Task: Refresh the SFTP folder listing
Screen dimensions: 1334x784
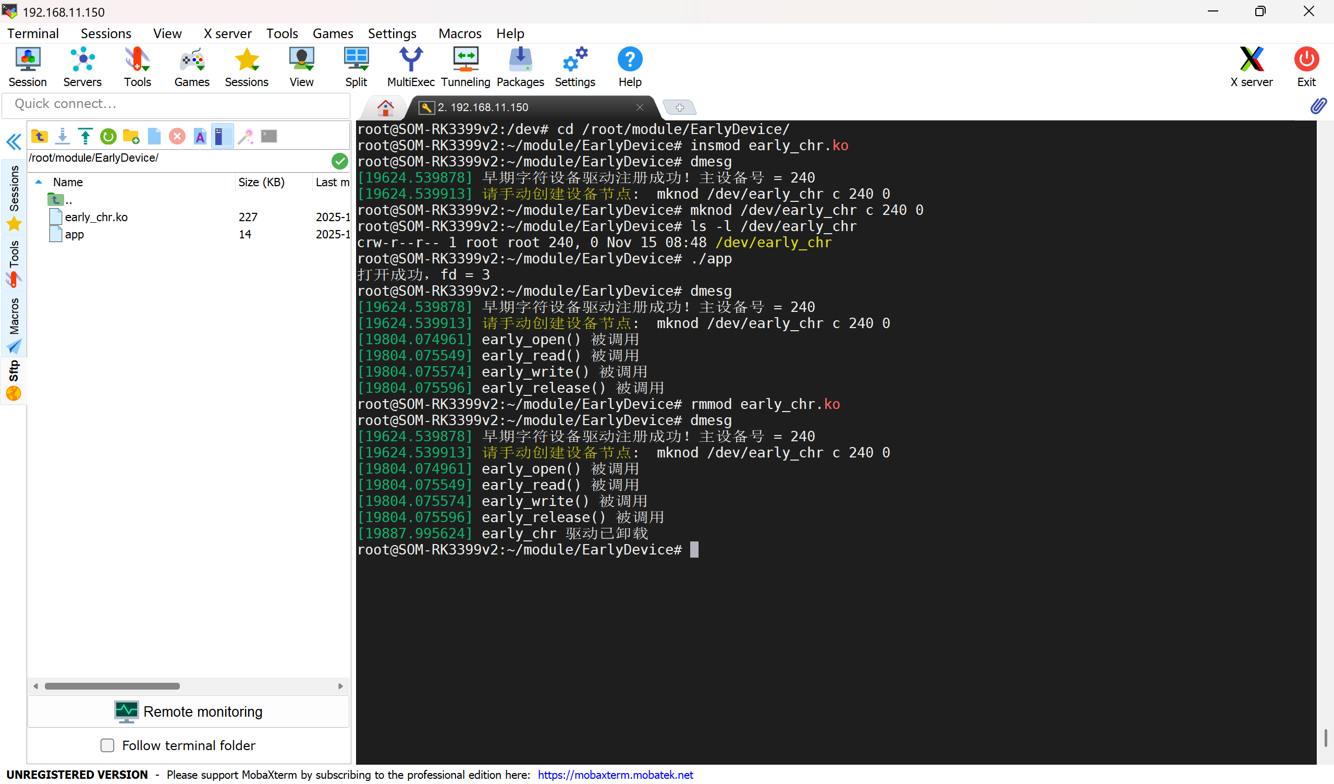Action: 108,137
